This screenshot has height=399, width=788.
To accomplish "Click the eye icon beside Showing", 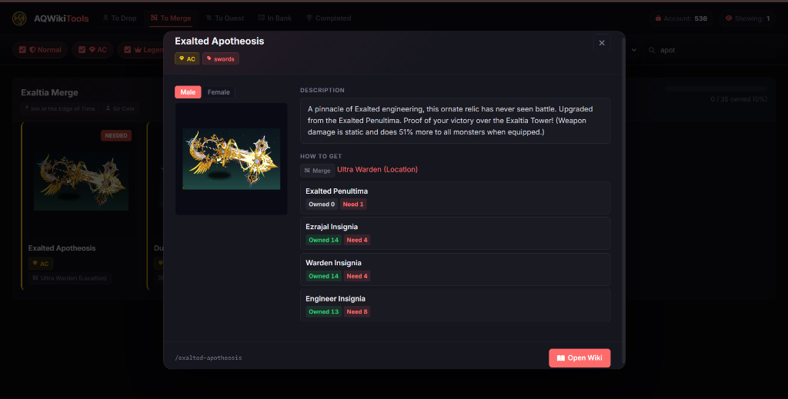I will point(729,18).
